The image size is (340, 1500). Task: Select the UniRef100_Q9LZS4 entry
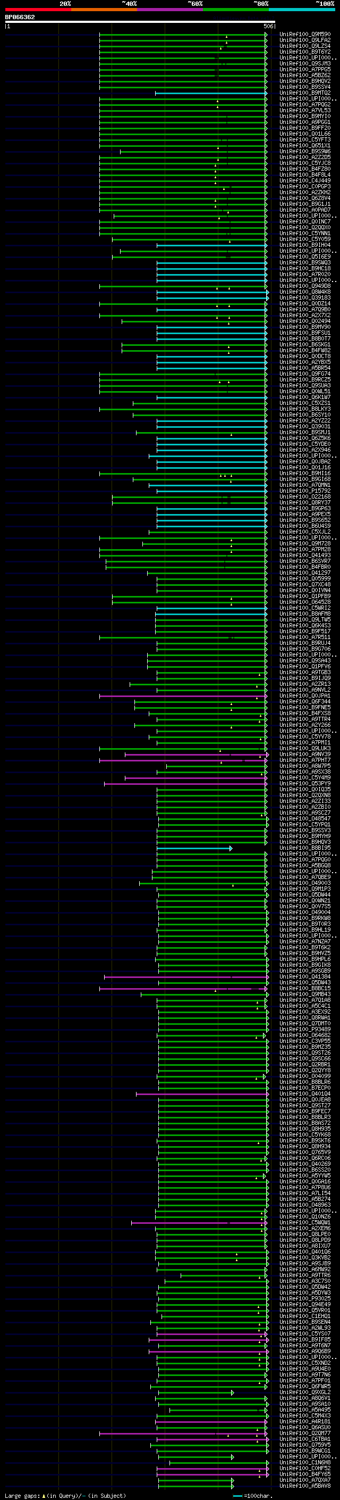[x=305, y=46]
